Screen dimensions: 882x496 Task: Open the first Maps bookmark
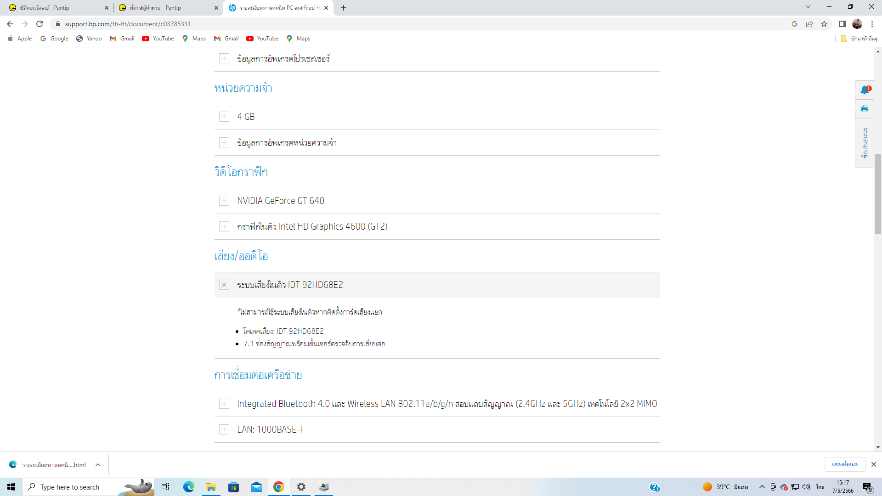194,39
